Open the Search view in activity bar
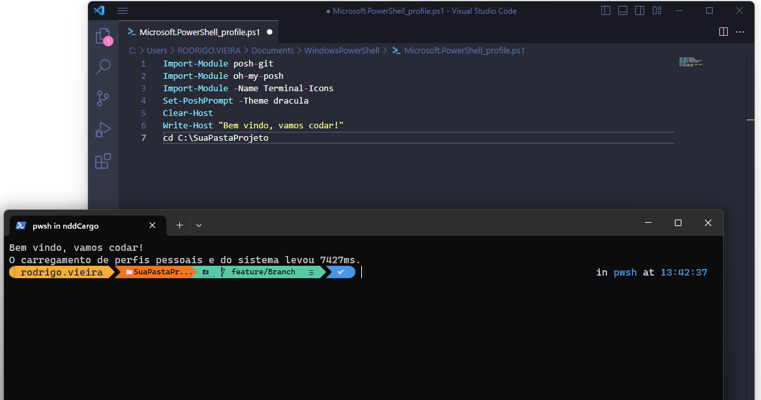 (x=103, y=66)
